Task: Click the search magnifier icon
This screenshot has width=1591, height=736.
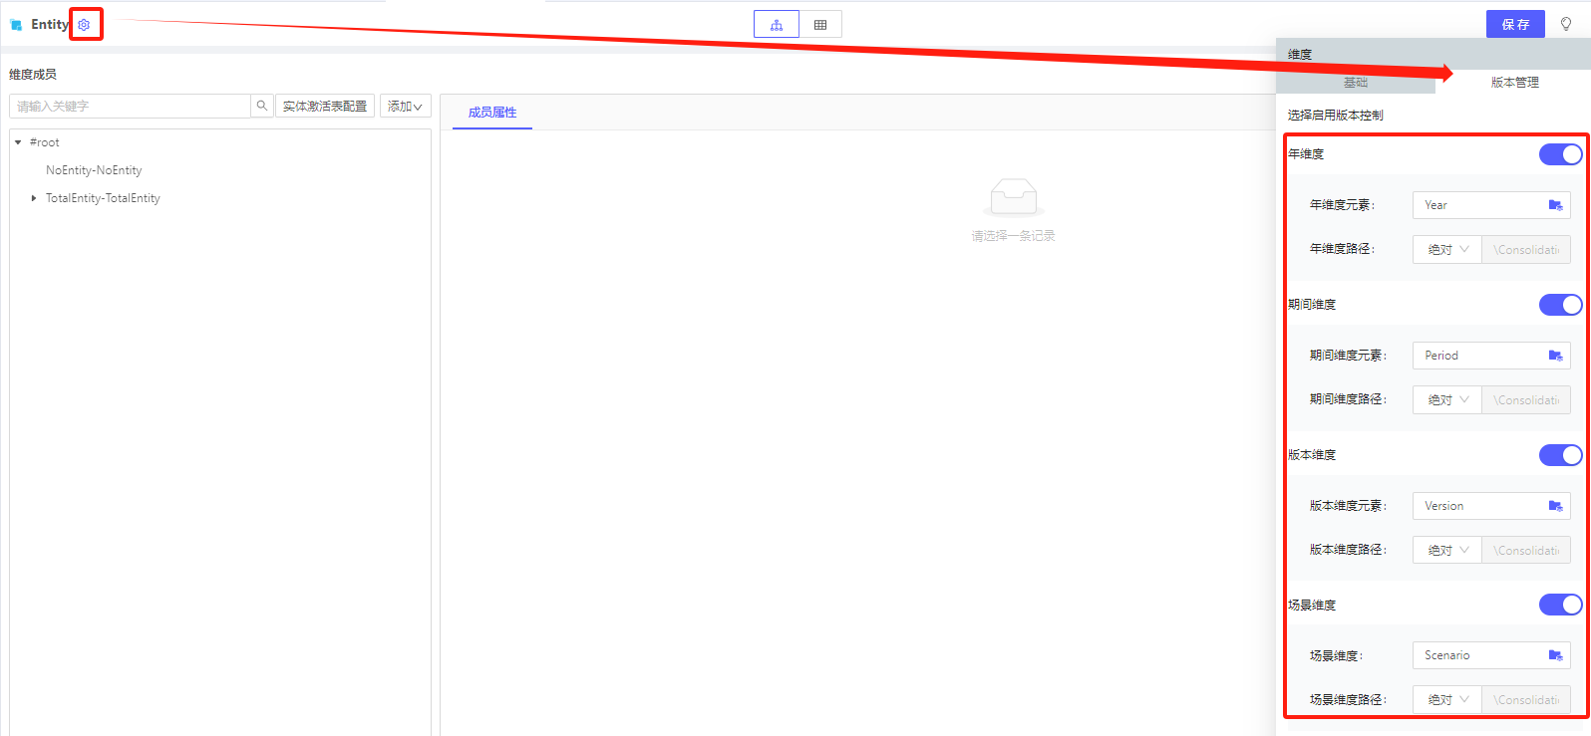Action: click(262, 106)
